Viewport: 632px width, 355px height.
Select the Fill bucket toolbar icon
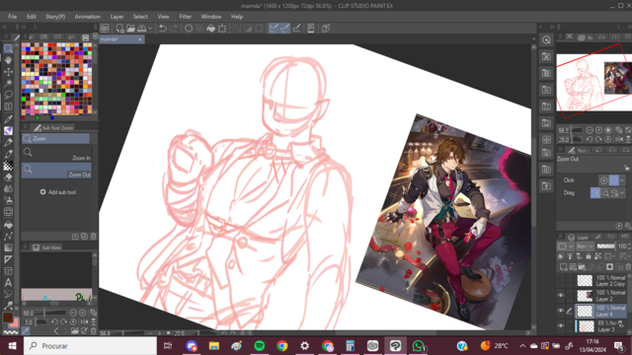point(210,29)
